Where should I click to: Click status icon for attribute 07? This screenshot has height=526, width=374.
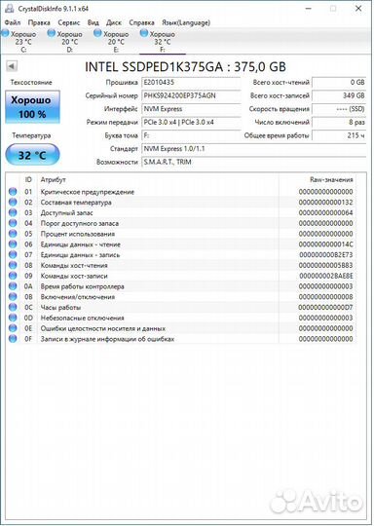(x=13, y=254)
